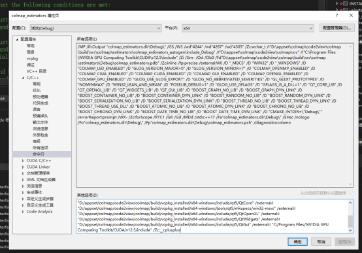Expand the CUDA C/C++ node arrow
362x253 pixels.
[23, 161]
